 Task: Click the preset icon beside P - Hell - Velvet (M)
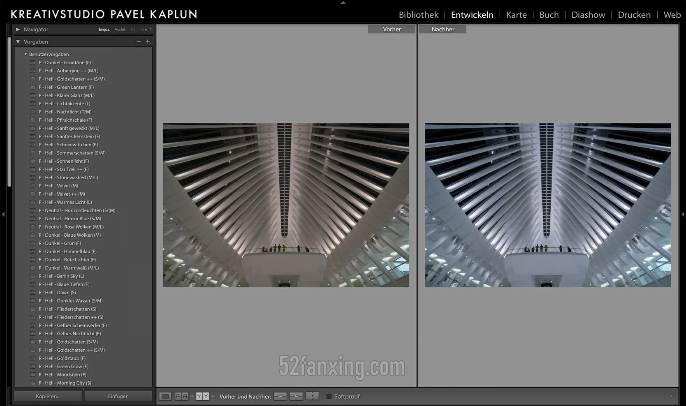tap(32, 186)
